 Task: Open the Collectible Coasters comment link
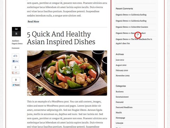[x=139, y=27]
